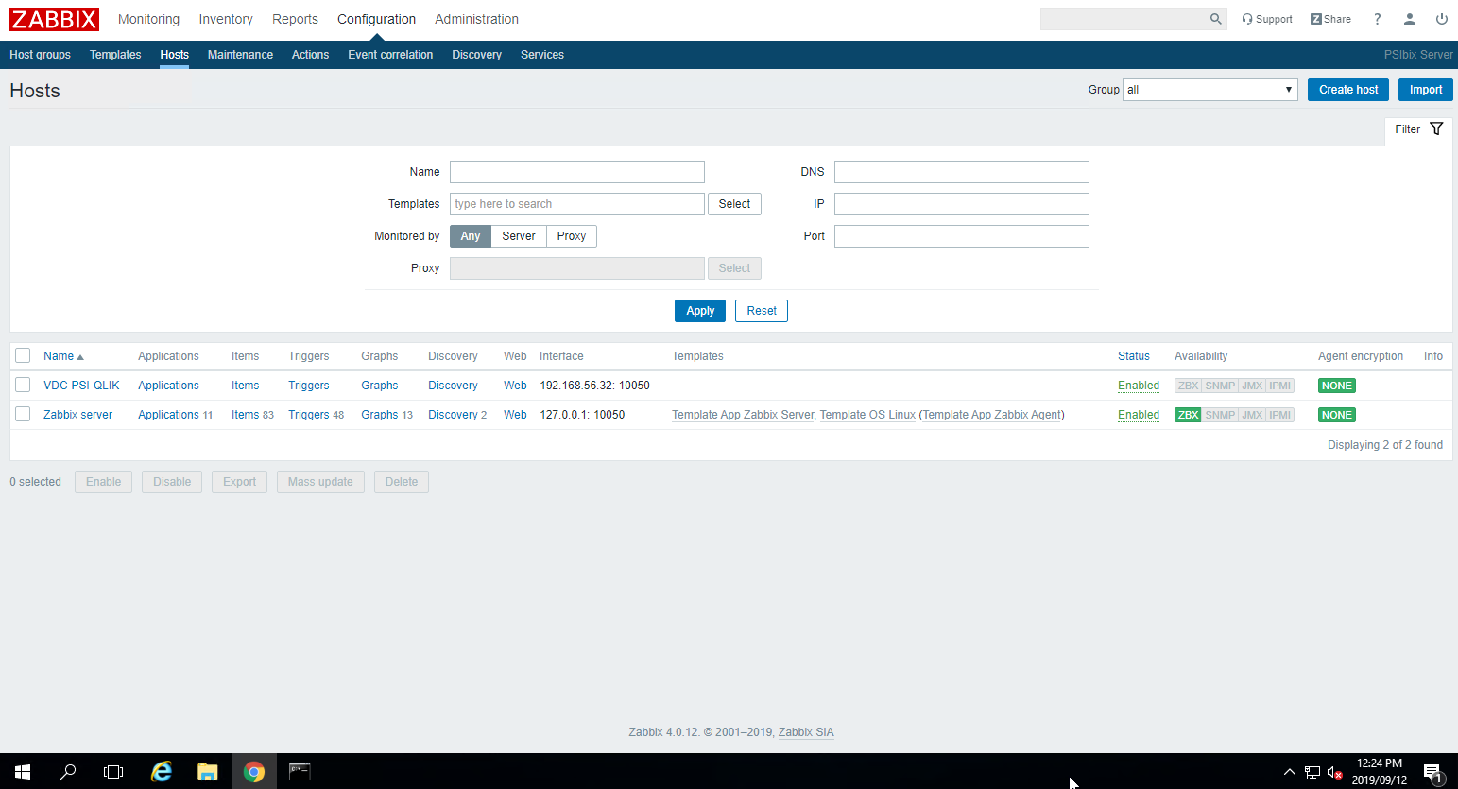This screenshot has height=789, width=1458.
Task: Sort hosts by Name column
Action: tap(63, 356)
